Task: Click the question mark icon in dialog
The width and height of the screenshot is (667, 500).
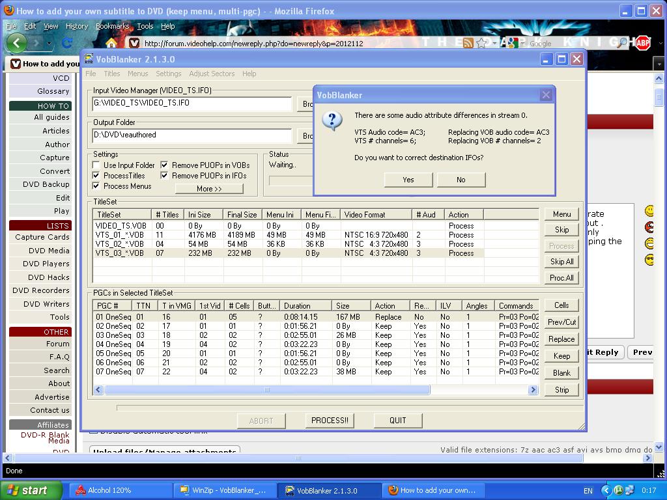Action: [332, 120]
